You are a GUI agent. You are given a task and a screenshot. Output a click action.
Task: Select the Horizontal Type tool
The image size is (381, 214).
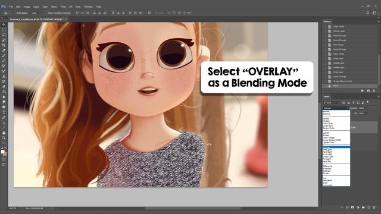point(4,112)
